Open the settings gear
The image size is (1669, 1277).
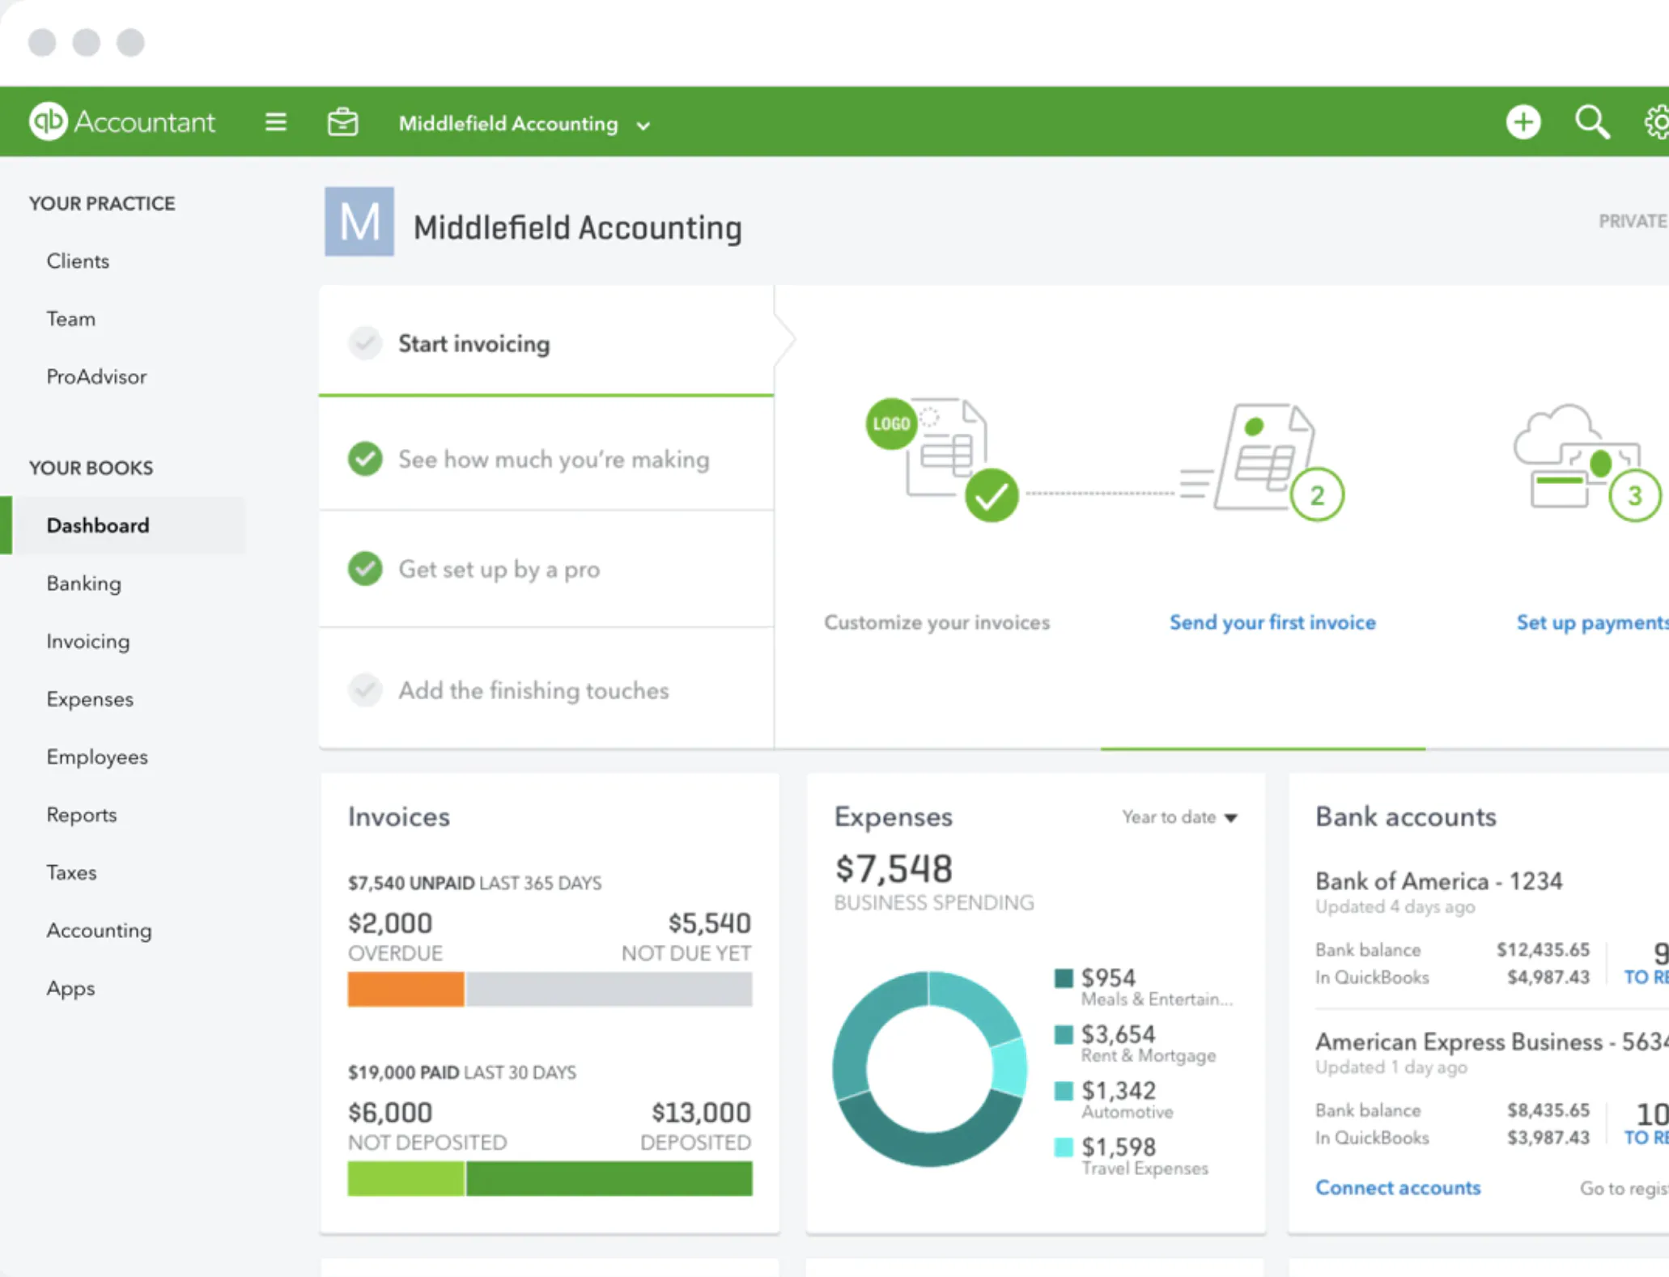1656,121
